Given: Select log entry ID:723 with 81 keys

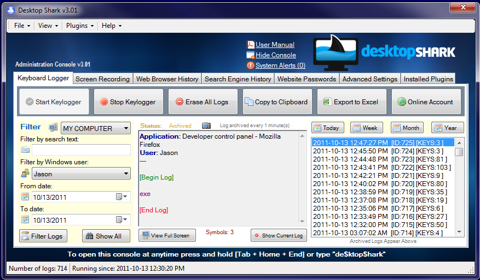Looking at the screenshot, I should coord(383,159).
